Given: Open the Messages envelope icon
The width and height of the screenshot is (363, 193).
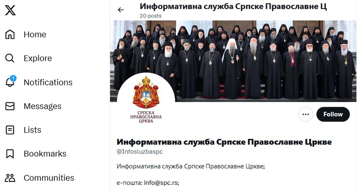Looking at the screenshot, I should [x=10, y=106].
